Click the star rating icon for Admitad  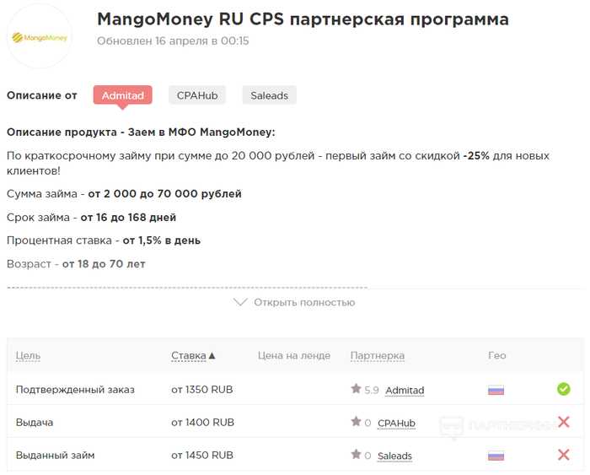tap(356, 389)
